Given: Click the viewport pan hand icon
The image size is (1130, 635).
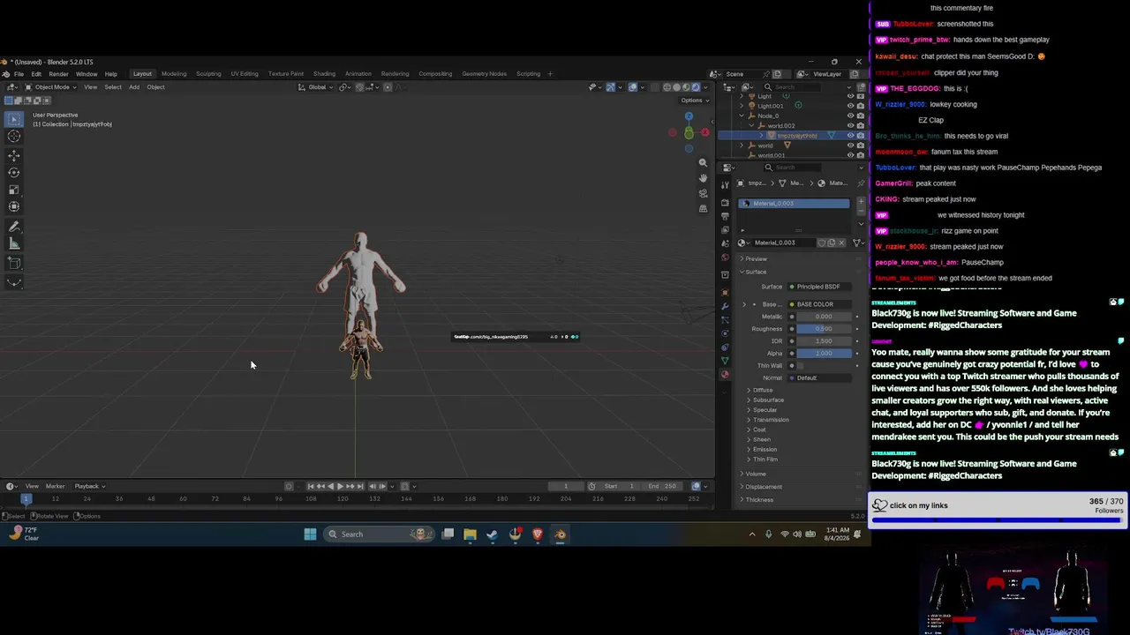Looking at the screenshot, I should [x=703, y=178].
